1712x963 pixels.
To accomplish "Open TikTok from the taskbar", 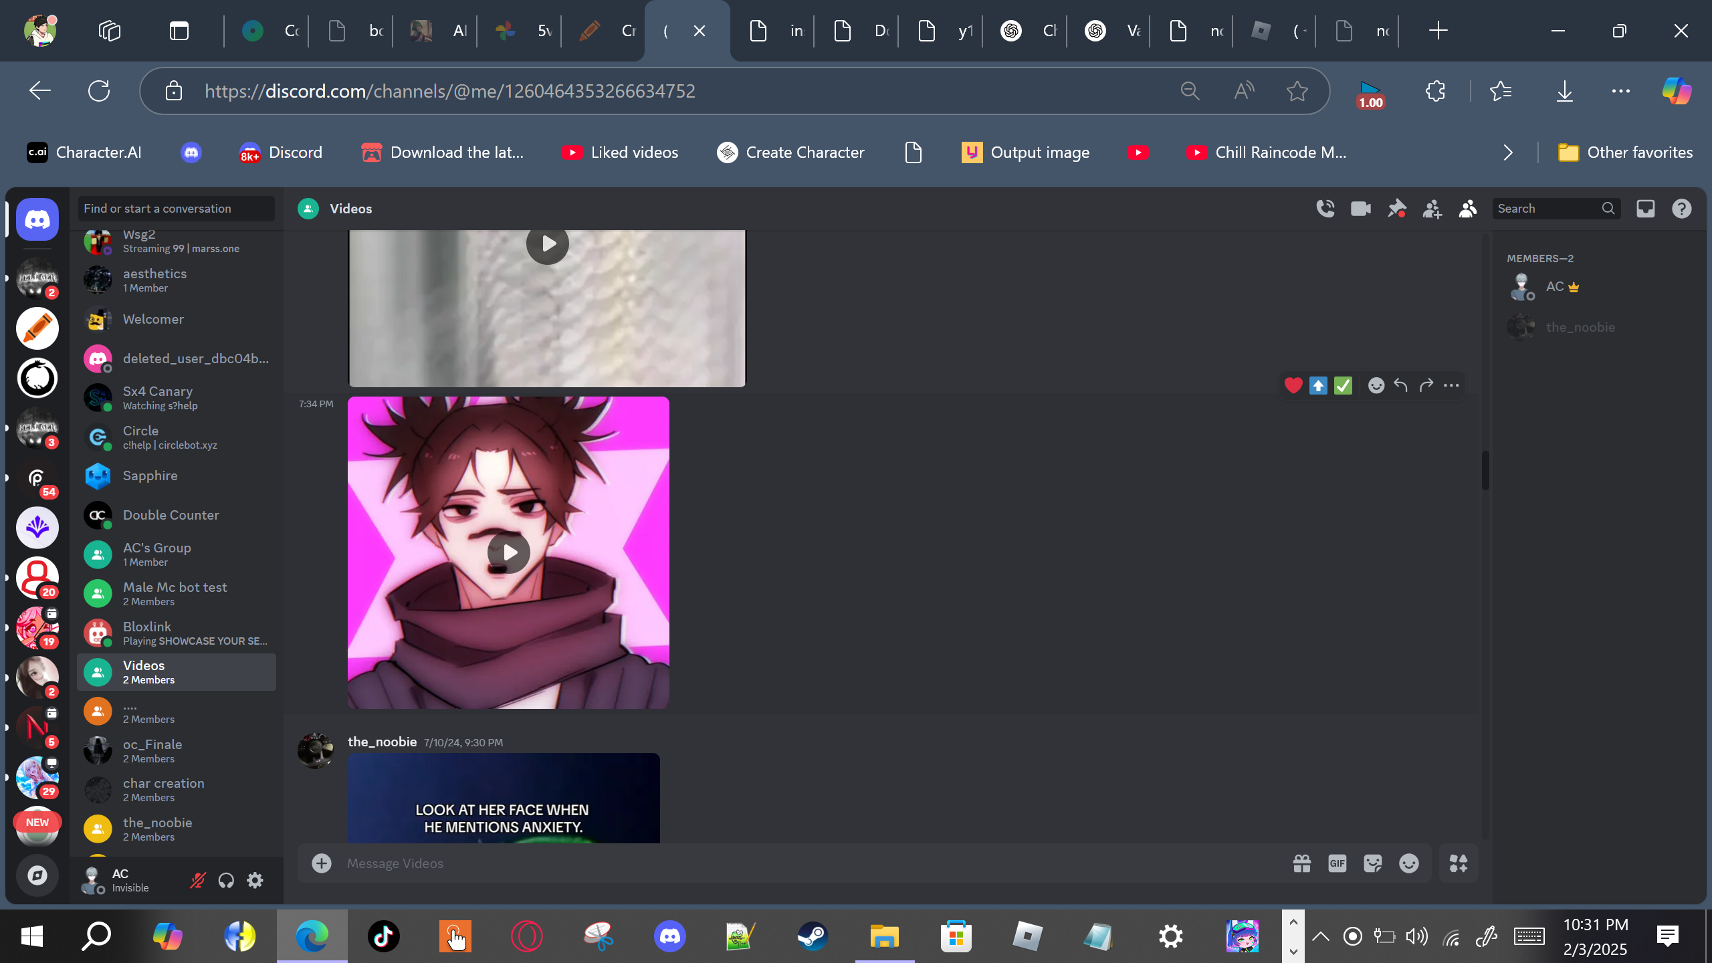I will click(x=383, y=936).
